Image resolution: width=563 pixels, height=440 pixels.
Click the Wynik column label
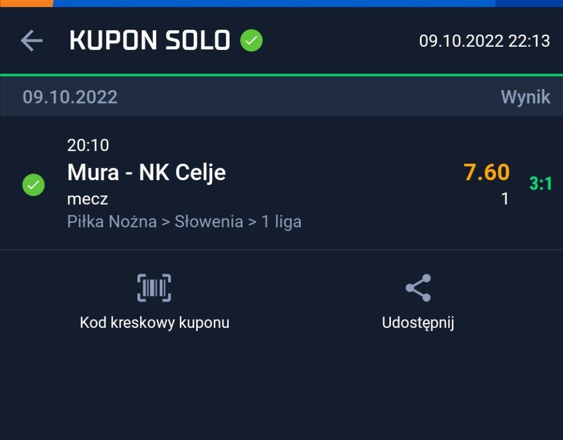(x=525, y=97)
